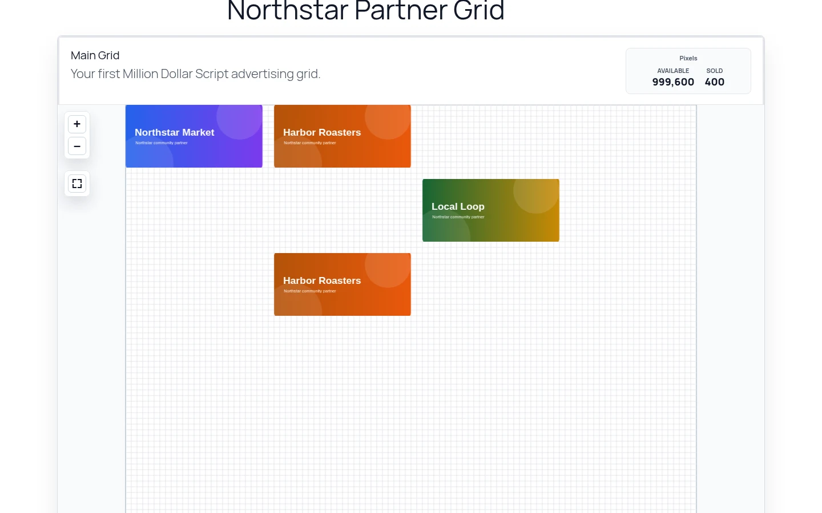Toggle the fullscreen grid view icon

pos(77,184)
